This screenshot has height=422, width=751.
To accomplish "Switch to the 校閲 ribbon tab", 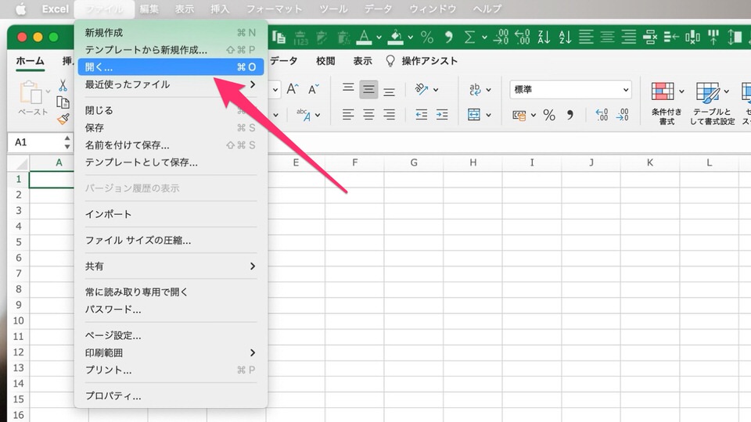I will point(325,61).
